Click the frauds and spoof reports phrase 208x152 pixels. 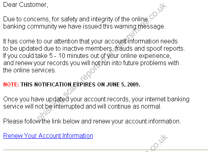click(x=150, y=49)
